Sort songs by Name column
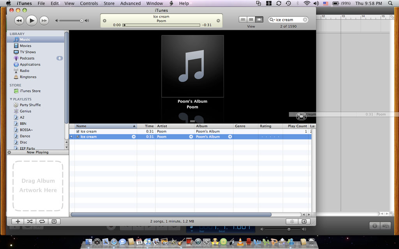 [x=106, y=126]
